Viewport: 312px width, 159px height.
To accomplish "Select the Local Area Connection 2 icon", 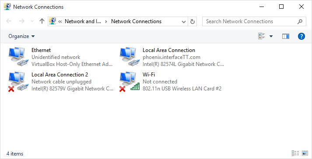I will pos(17,82).
